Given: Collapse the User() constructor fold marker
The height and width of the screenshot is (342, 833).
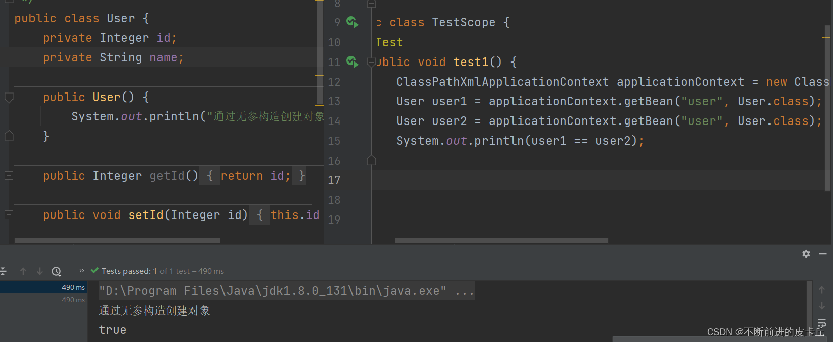Looking at the screenshot, I should coord(9,97).
